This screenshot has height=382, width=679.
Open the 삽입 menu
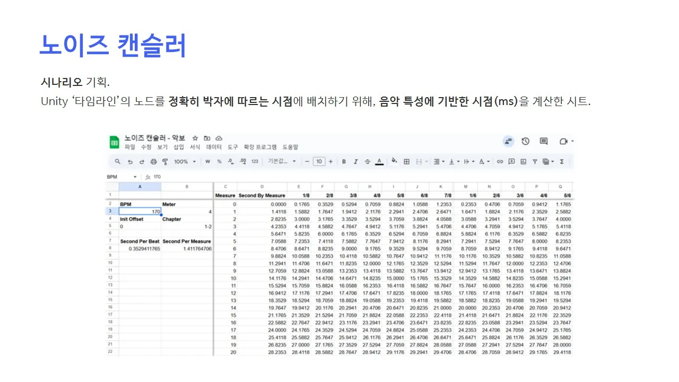point(179,147)
